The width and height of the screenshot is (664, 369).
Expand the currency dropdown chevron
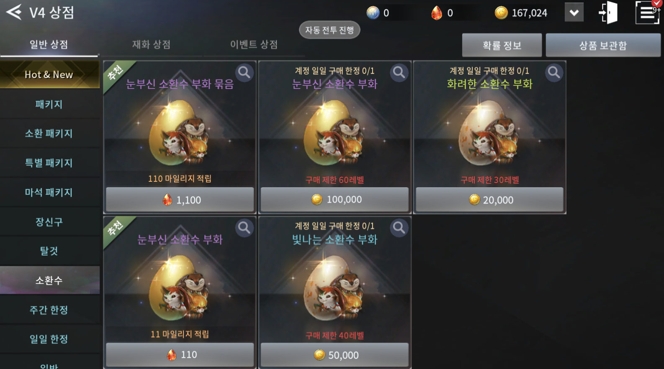coord(574,13)
